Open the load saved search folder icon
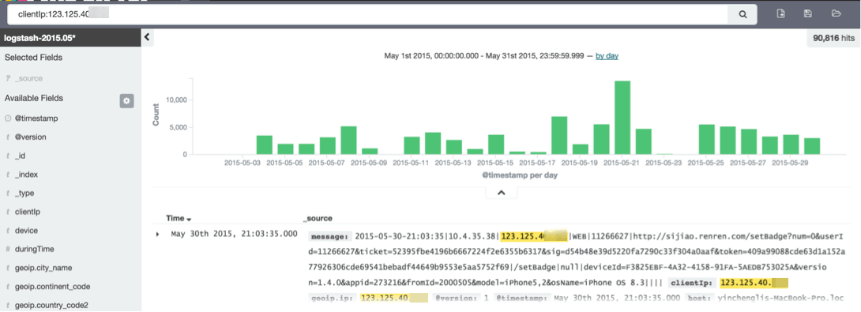The height and width of the screenshot is (312, 861). [x=837, y=13]
